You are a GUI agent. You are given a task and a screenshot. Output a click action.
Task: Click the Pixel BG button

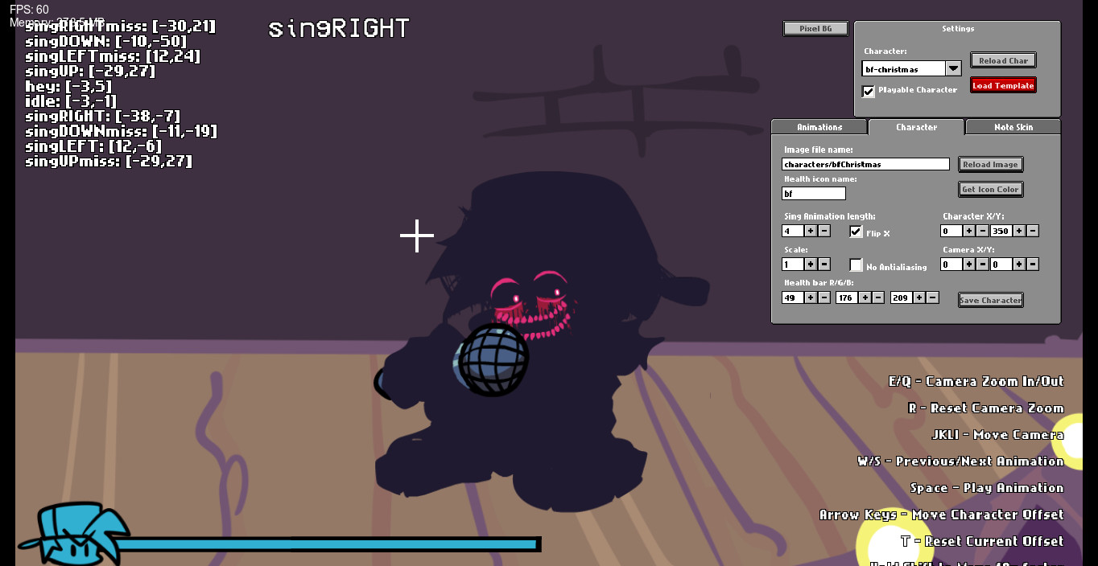click(x=815, y=29)
